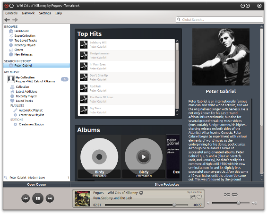Open Create new Station link
This screenshot has height=214, width=267.
(32, 124)
